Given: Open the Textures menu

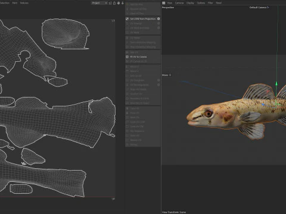Looking at the screenshot, I should click(24, 3).
